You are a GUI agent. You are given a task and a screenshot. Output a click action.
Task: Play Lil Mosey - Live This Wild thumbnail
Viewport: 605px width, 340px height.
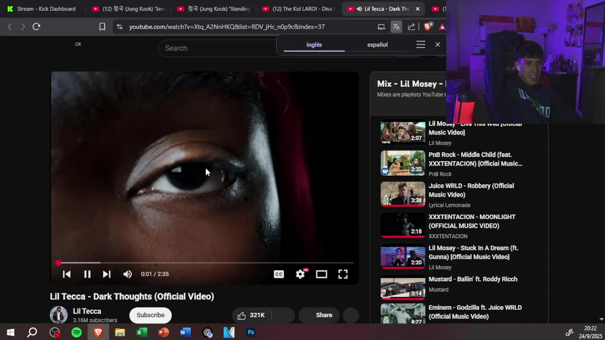click(x=403, y=133)
